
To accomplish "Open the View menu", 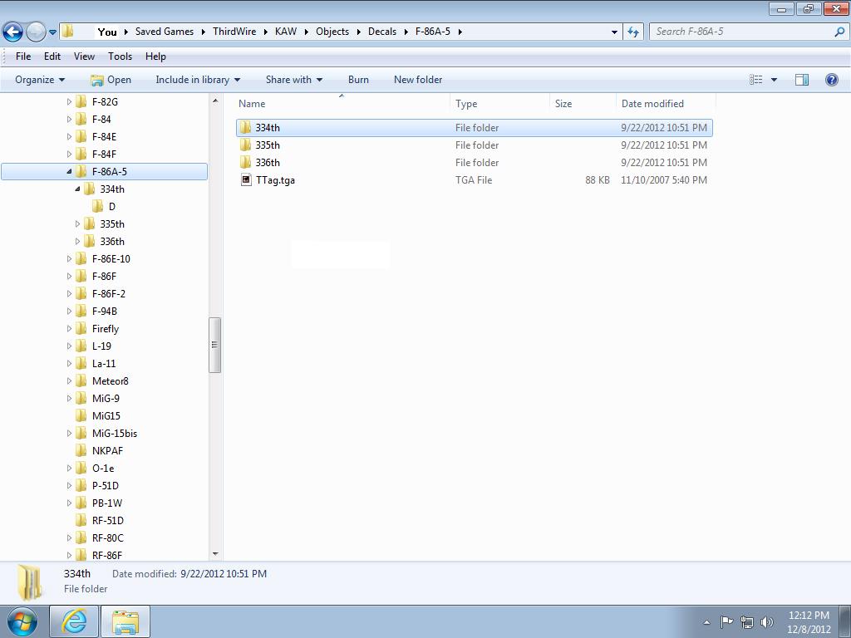I will tap(84, 56).
